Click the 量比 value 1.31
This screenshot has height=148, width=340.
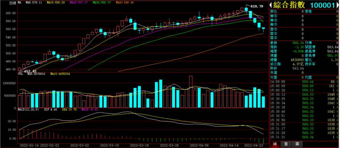point(335,60)
